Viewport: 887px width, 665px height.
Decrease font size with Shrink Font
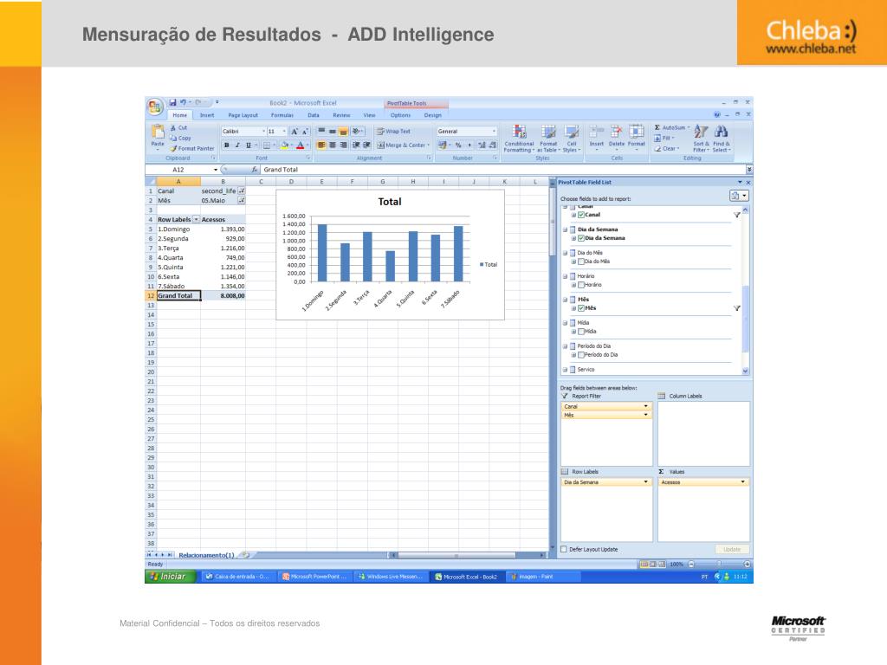304,132
